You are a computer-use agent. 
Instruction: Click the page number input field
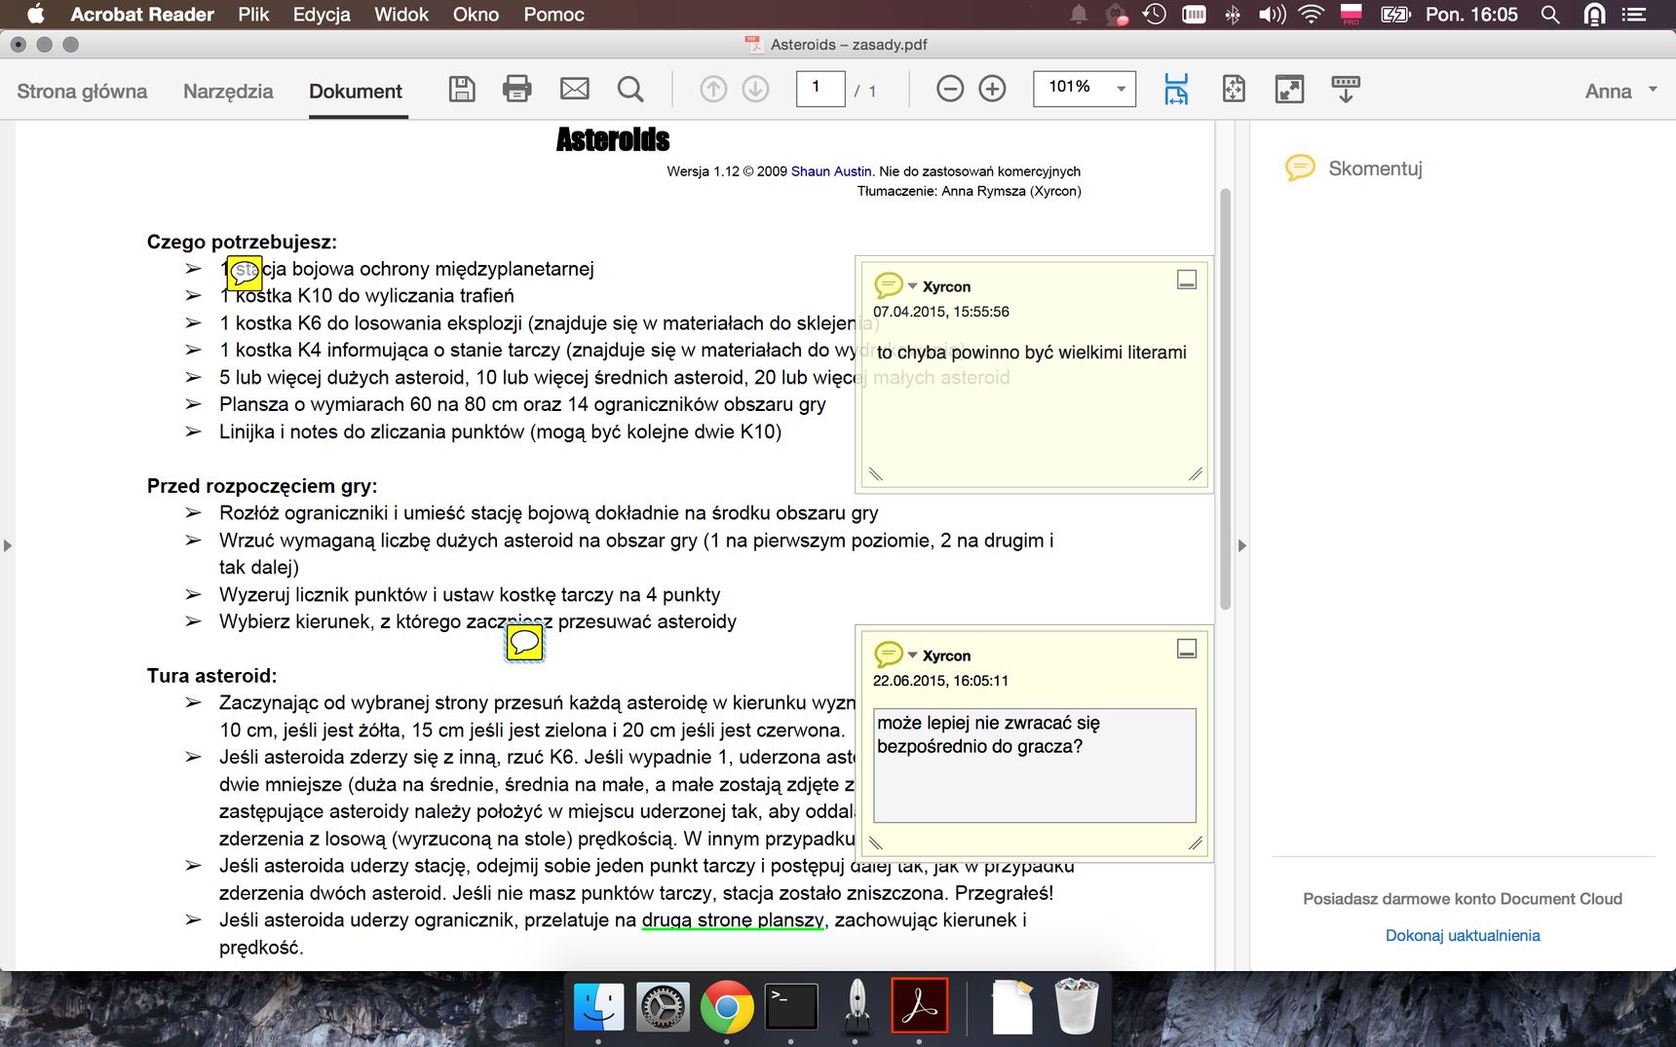coord(820,89)
